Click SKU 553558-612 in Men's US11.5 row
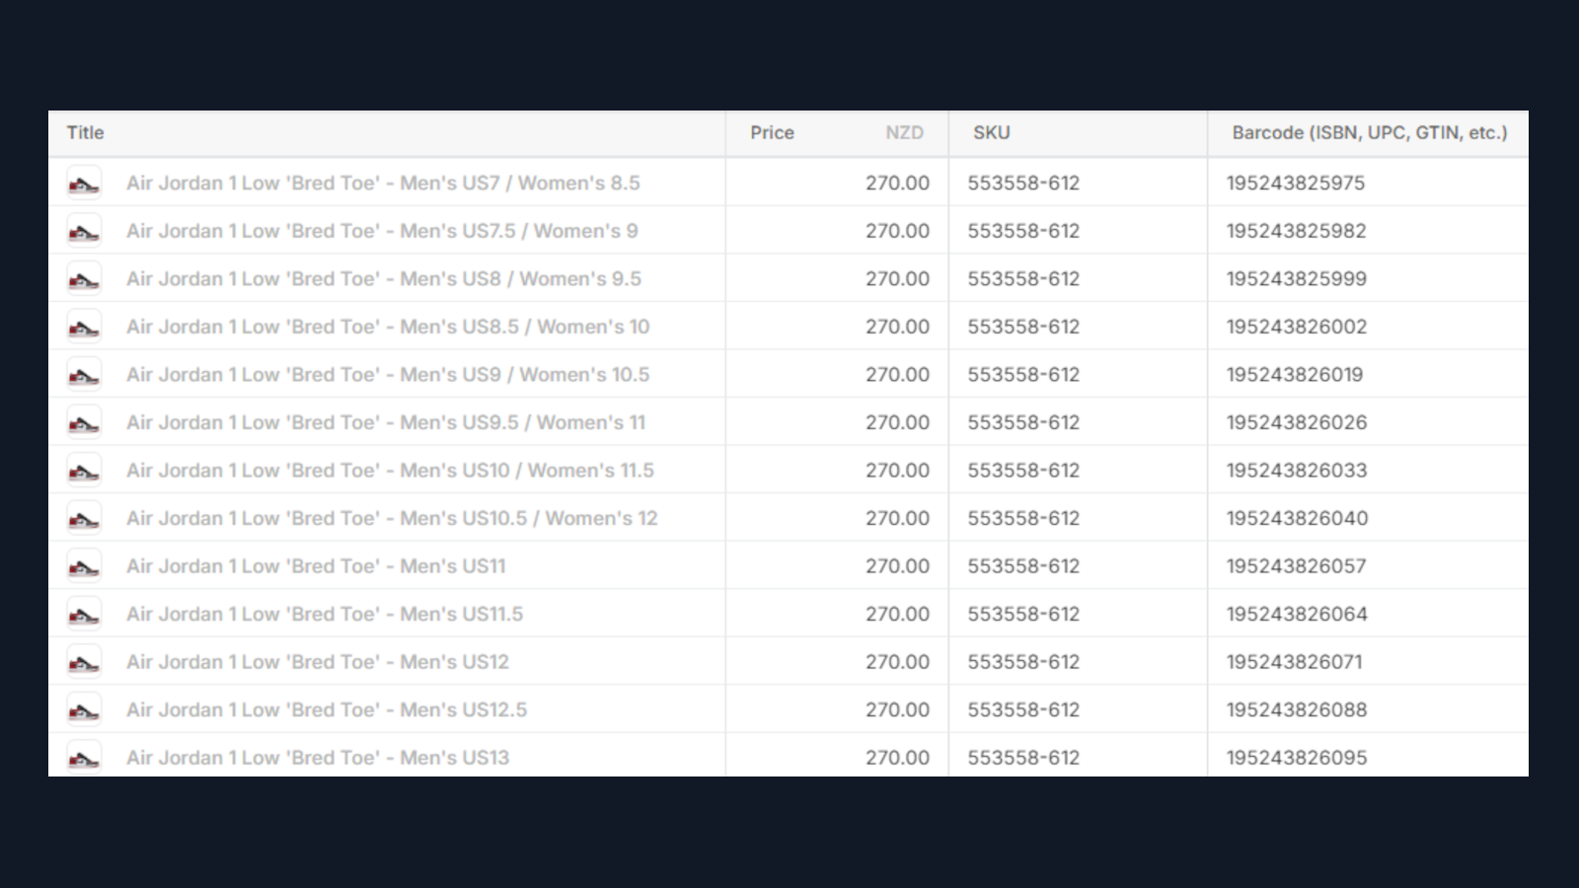This screenshot has height=888, width=1579. [x=1023, y=614]
